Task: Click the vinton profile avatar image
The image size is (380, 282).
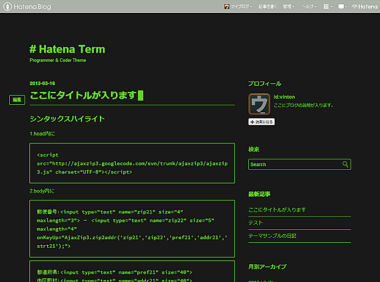Action: point(259,104)
